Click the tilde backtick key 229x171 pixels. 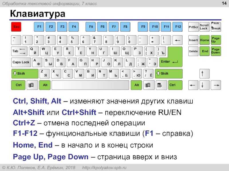(16, 40)
